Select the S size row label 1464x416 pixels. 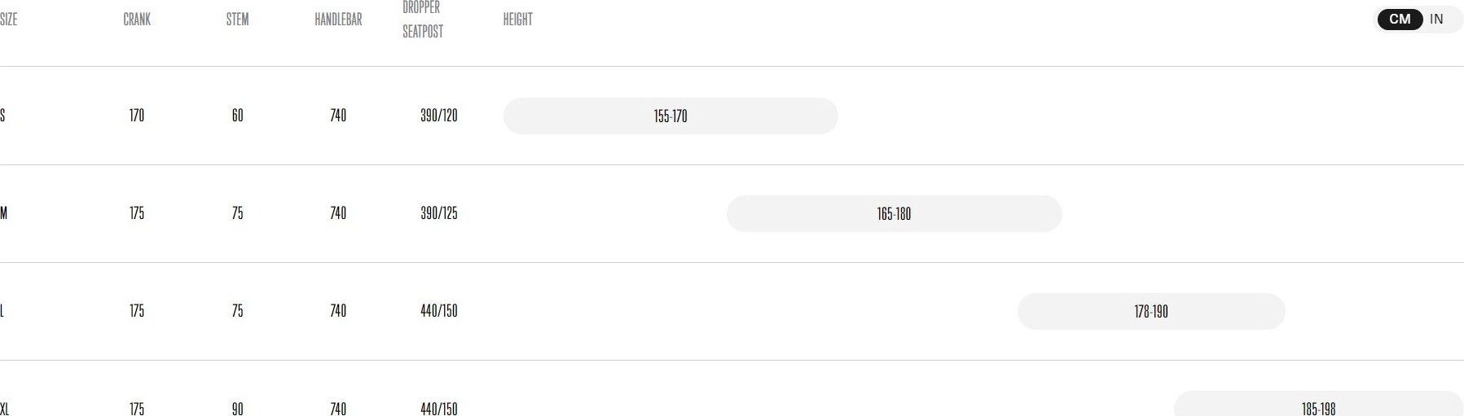click(3, 116)
